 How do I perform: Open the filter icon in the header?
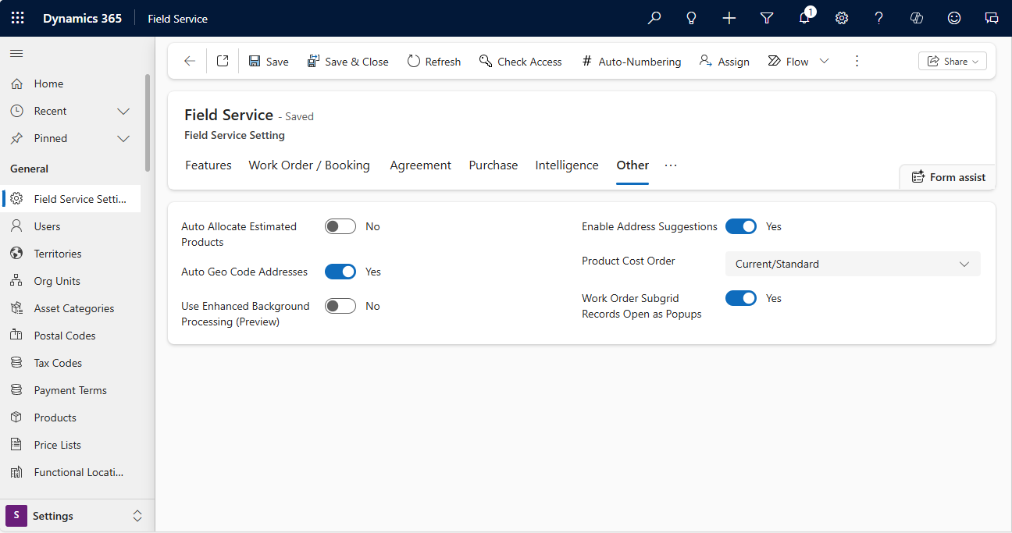766,17
